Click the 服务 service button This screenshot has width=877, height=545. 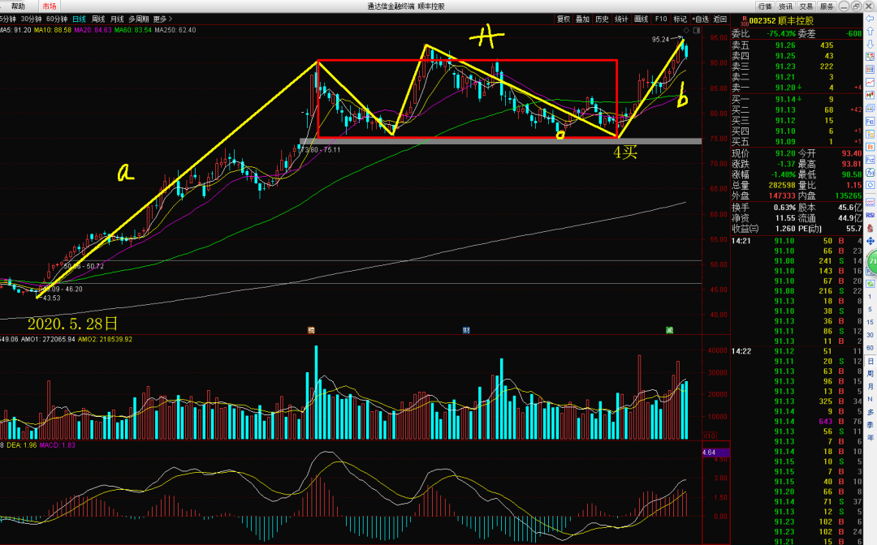[827, 6]
